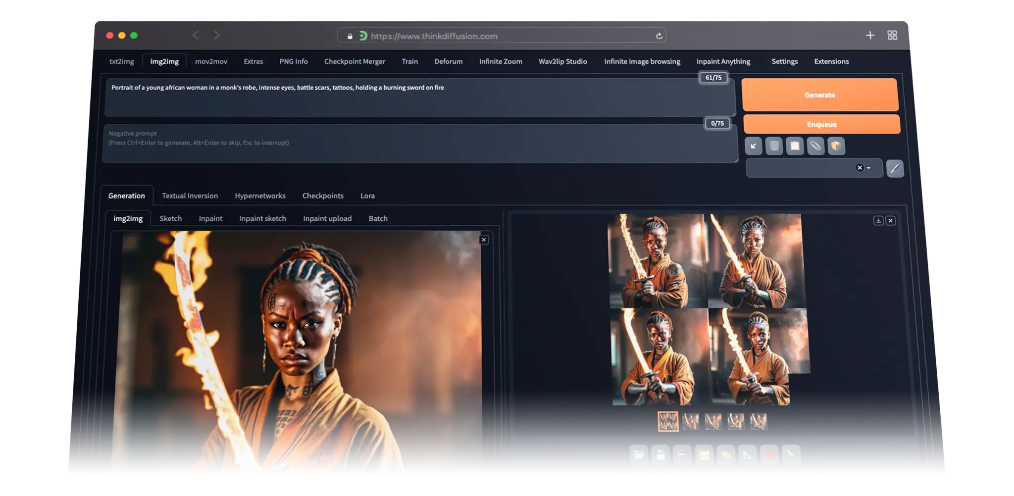Expand the styles dropdown arrow
The width and height of the screenshot is (1014, 496).
tap(869, 168)
